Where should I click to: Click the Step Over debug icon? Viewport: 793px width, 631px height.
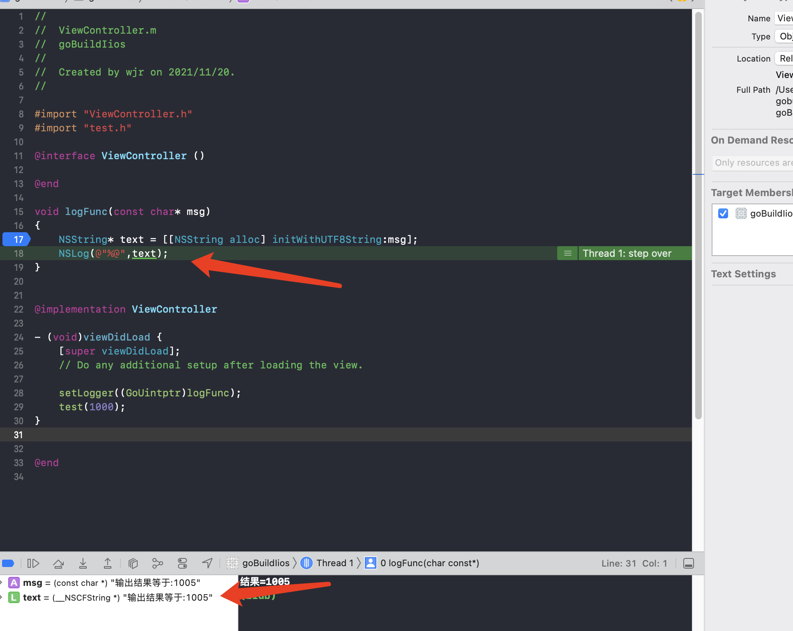coord(58,563)
